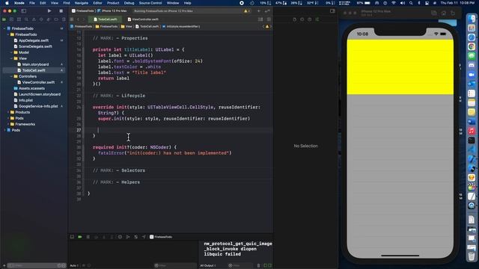Open the related items grid menu

click(72, 19)
